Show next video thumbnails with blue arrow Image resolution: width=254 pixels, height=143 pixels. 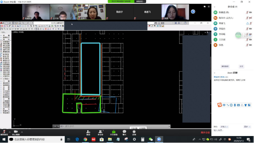(x=193, y=12)
